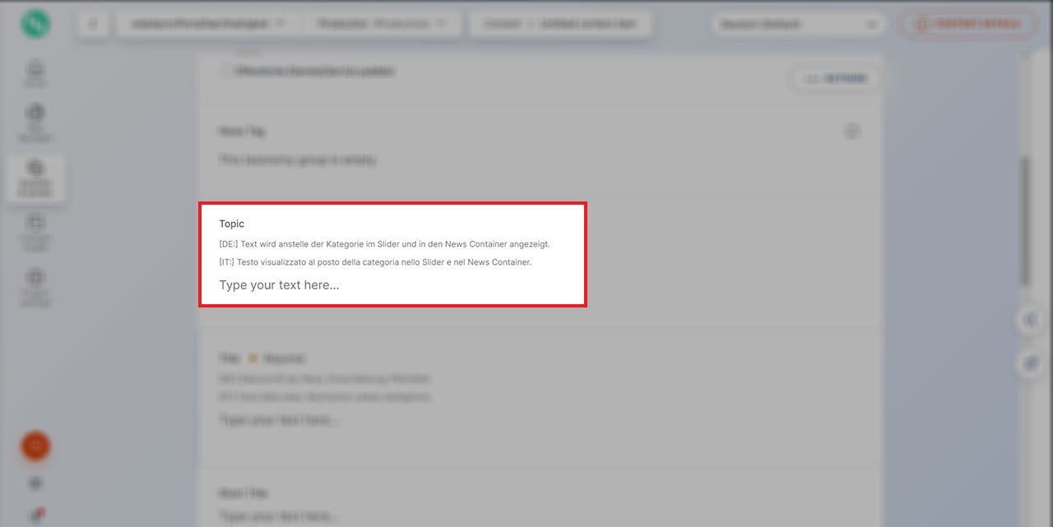Screen dimensions: 1053x527
Task: Click the back arrow in the top bar
Action: [x=92, y=25]
